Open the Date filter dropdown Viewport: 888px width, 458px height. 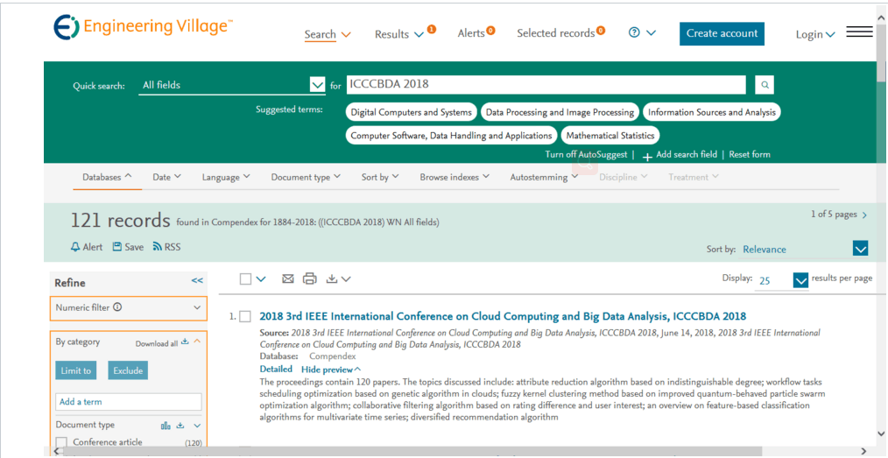tap(167, 177)
